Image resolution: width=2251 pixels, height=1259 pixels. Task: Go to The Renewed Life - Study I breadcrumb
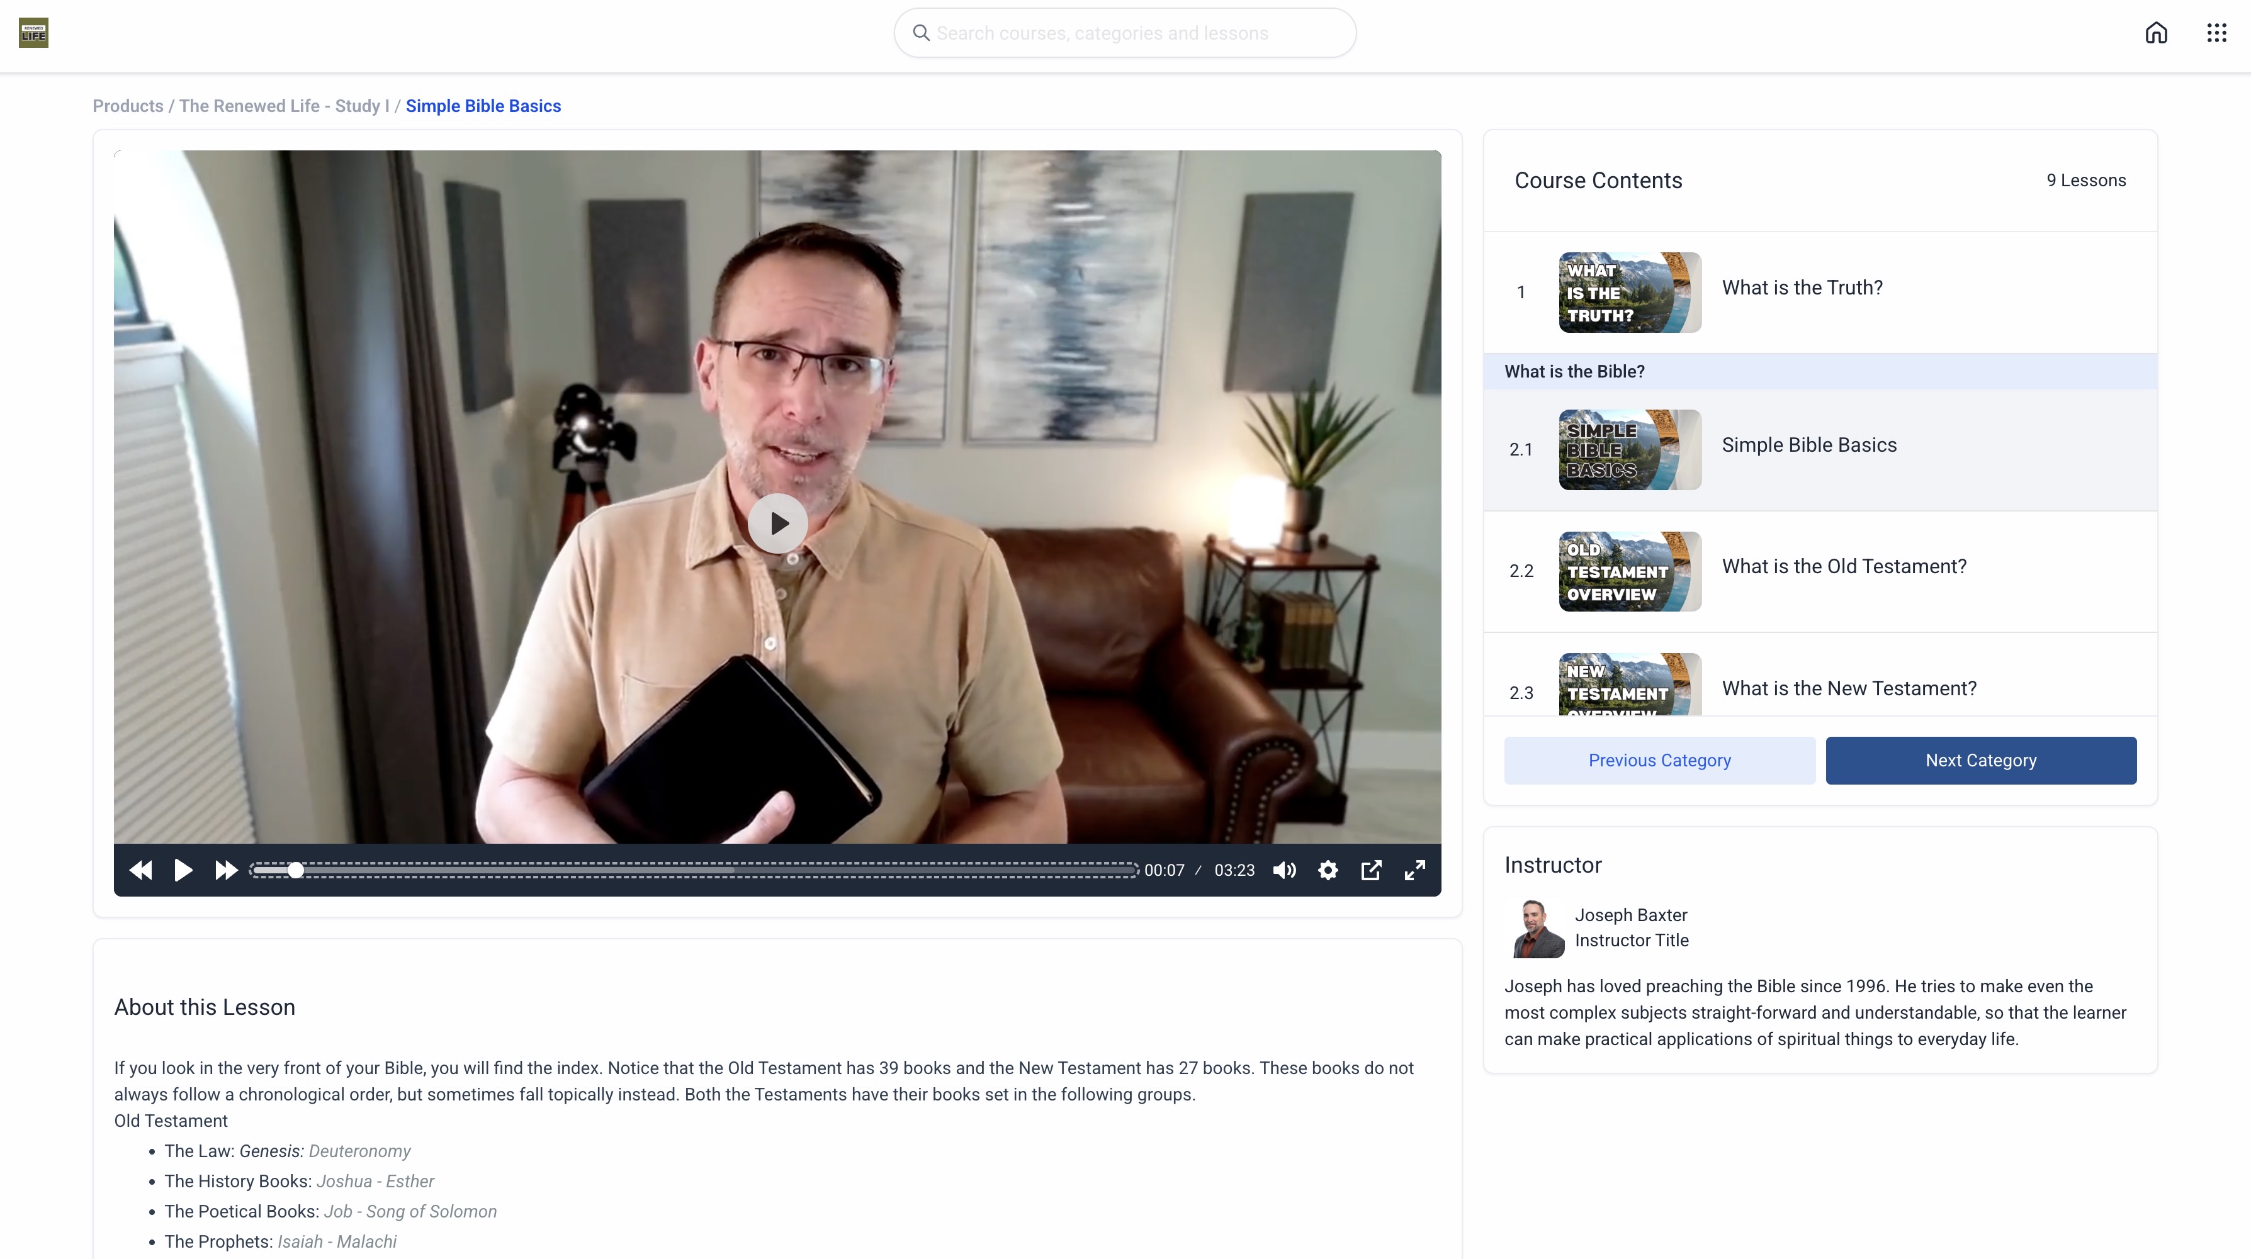coord(284,106)
